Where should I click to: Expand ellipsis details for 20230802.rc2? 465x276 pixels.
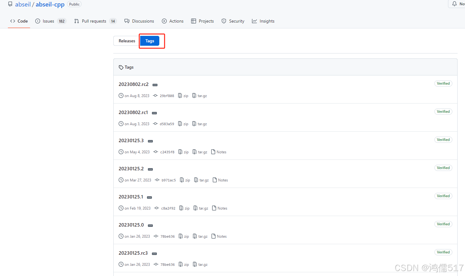pyautogui.click(x=155, y=85)
